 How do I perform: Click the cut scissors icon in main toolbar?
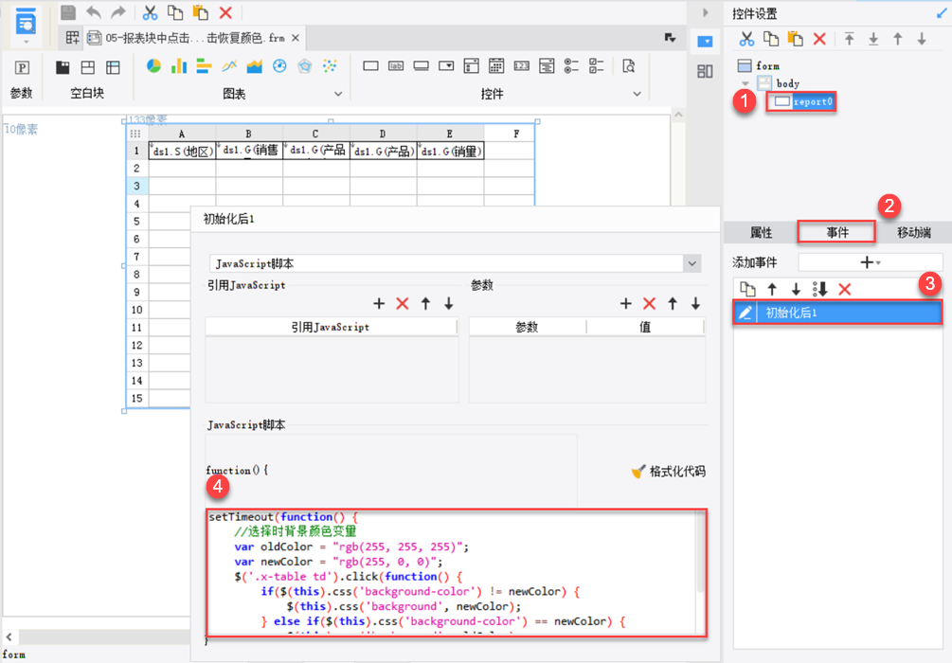click(150, 12)
